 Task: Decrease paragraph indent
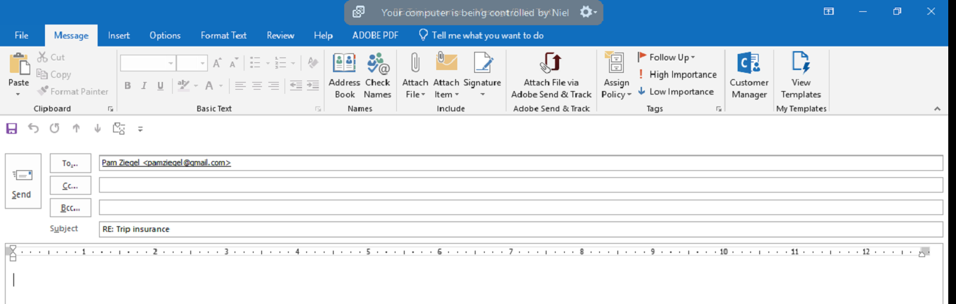296,85
